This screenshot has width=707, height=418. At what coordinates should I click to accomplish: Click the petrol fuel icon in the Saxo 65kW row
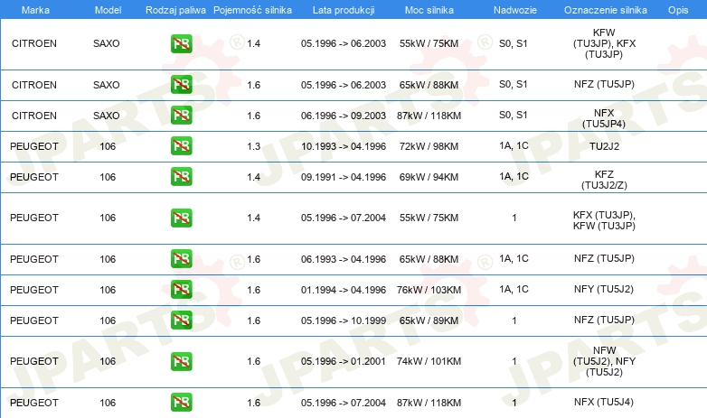pyautogui.click(x=181, y=84)
